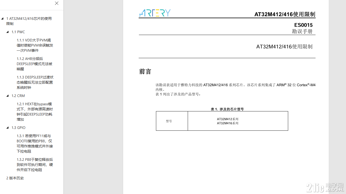Click the ARTERY logo in the page header
This screenshot has width=346, height=194.
[155, 13]
